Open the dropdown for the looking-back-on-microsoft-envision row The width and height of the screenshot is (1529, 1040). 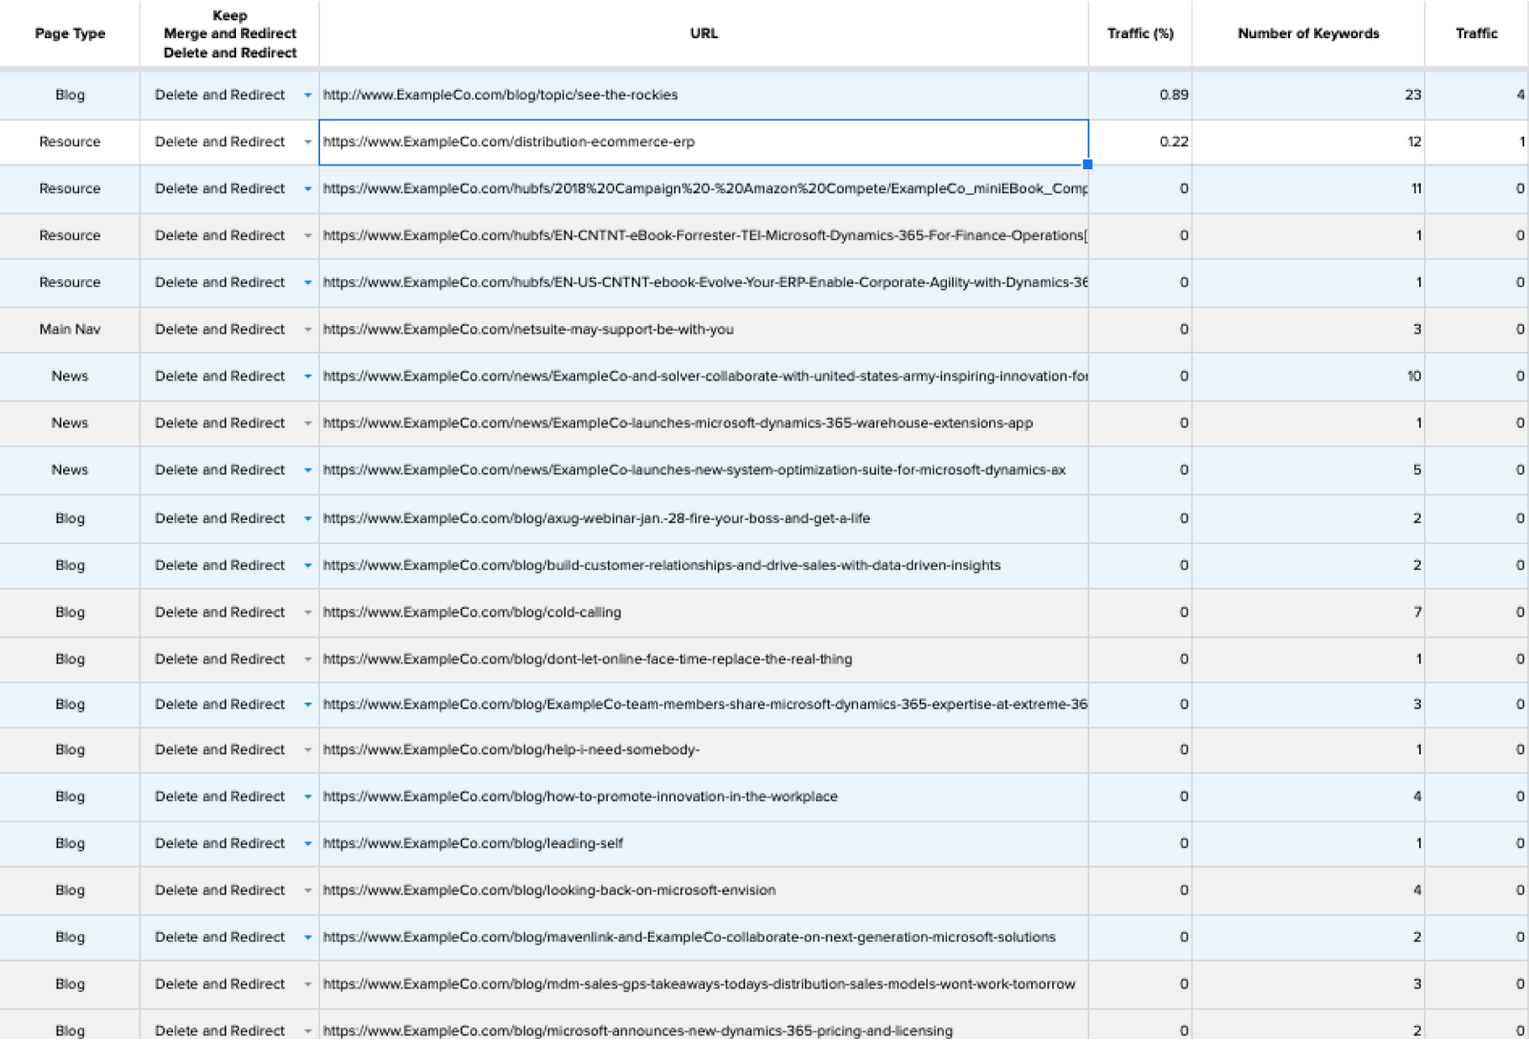click(308, 891)
